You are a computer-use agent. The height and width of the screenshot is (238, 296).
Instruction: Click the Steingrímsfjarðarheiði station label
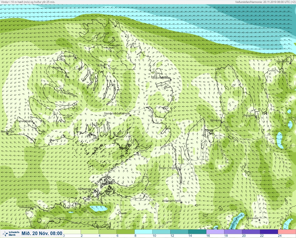(x=117, y=114)
